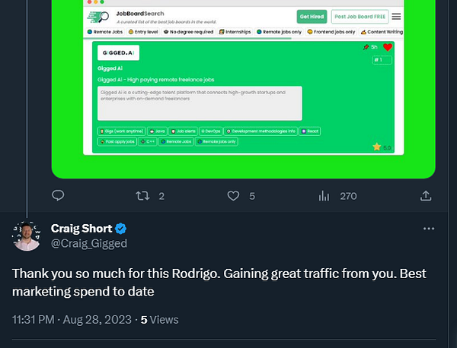The height and width of the screenshot is (348, 457).
Task: Open the three-dot more menu on Craig's reply
Action: (429, 229)
